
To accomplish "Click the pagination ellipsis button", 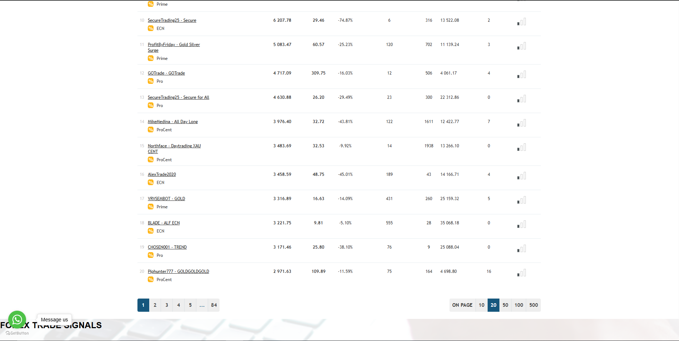I will pos(202,305).
